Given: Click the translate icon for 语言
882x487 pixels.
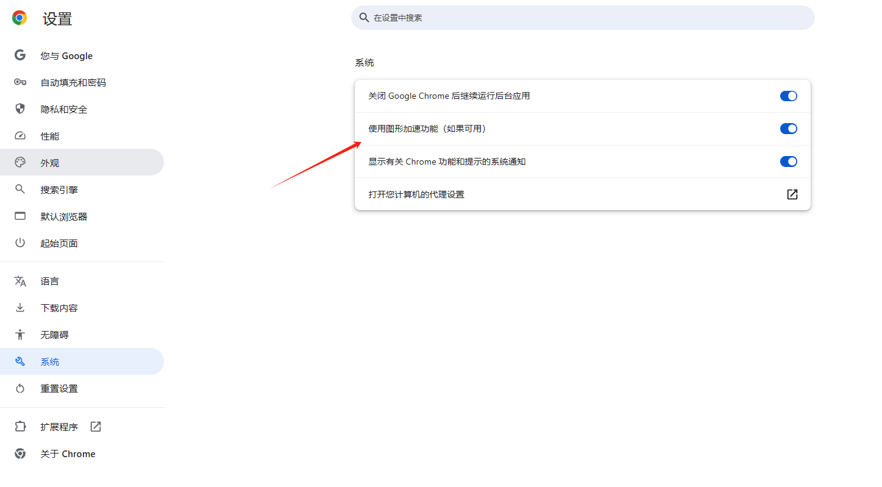Looking at the screenshot, I should (x=20, y=281).
